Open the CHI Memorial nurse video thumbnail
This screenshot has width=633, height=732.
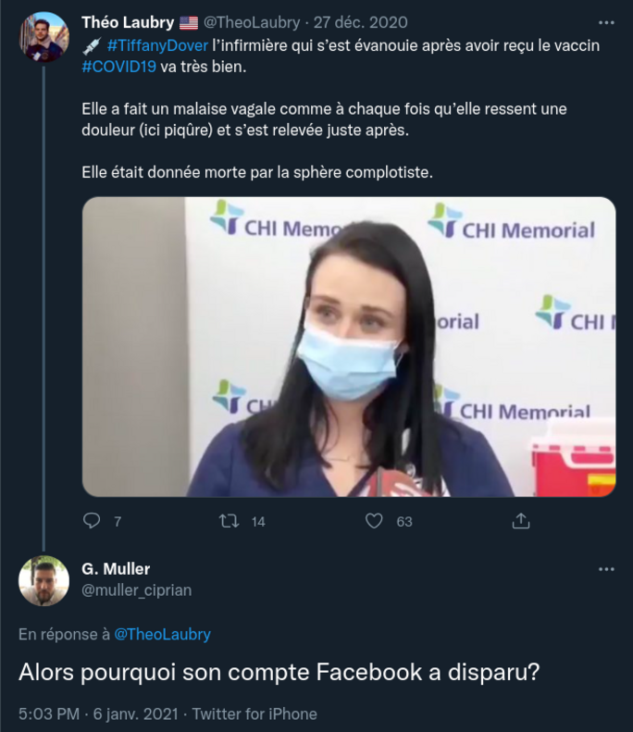click(x=349, y=346)
